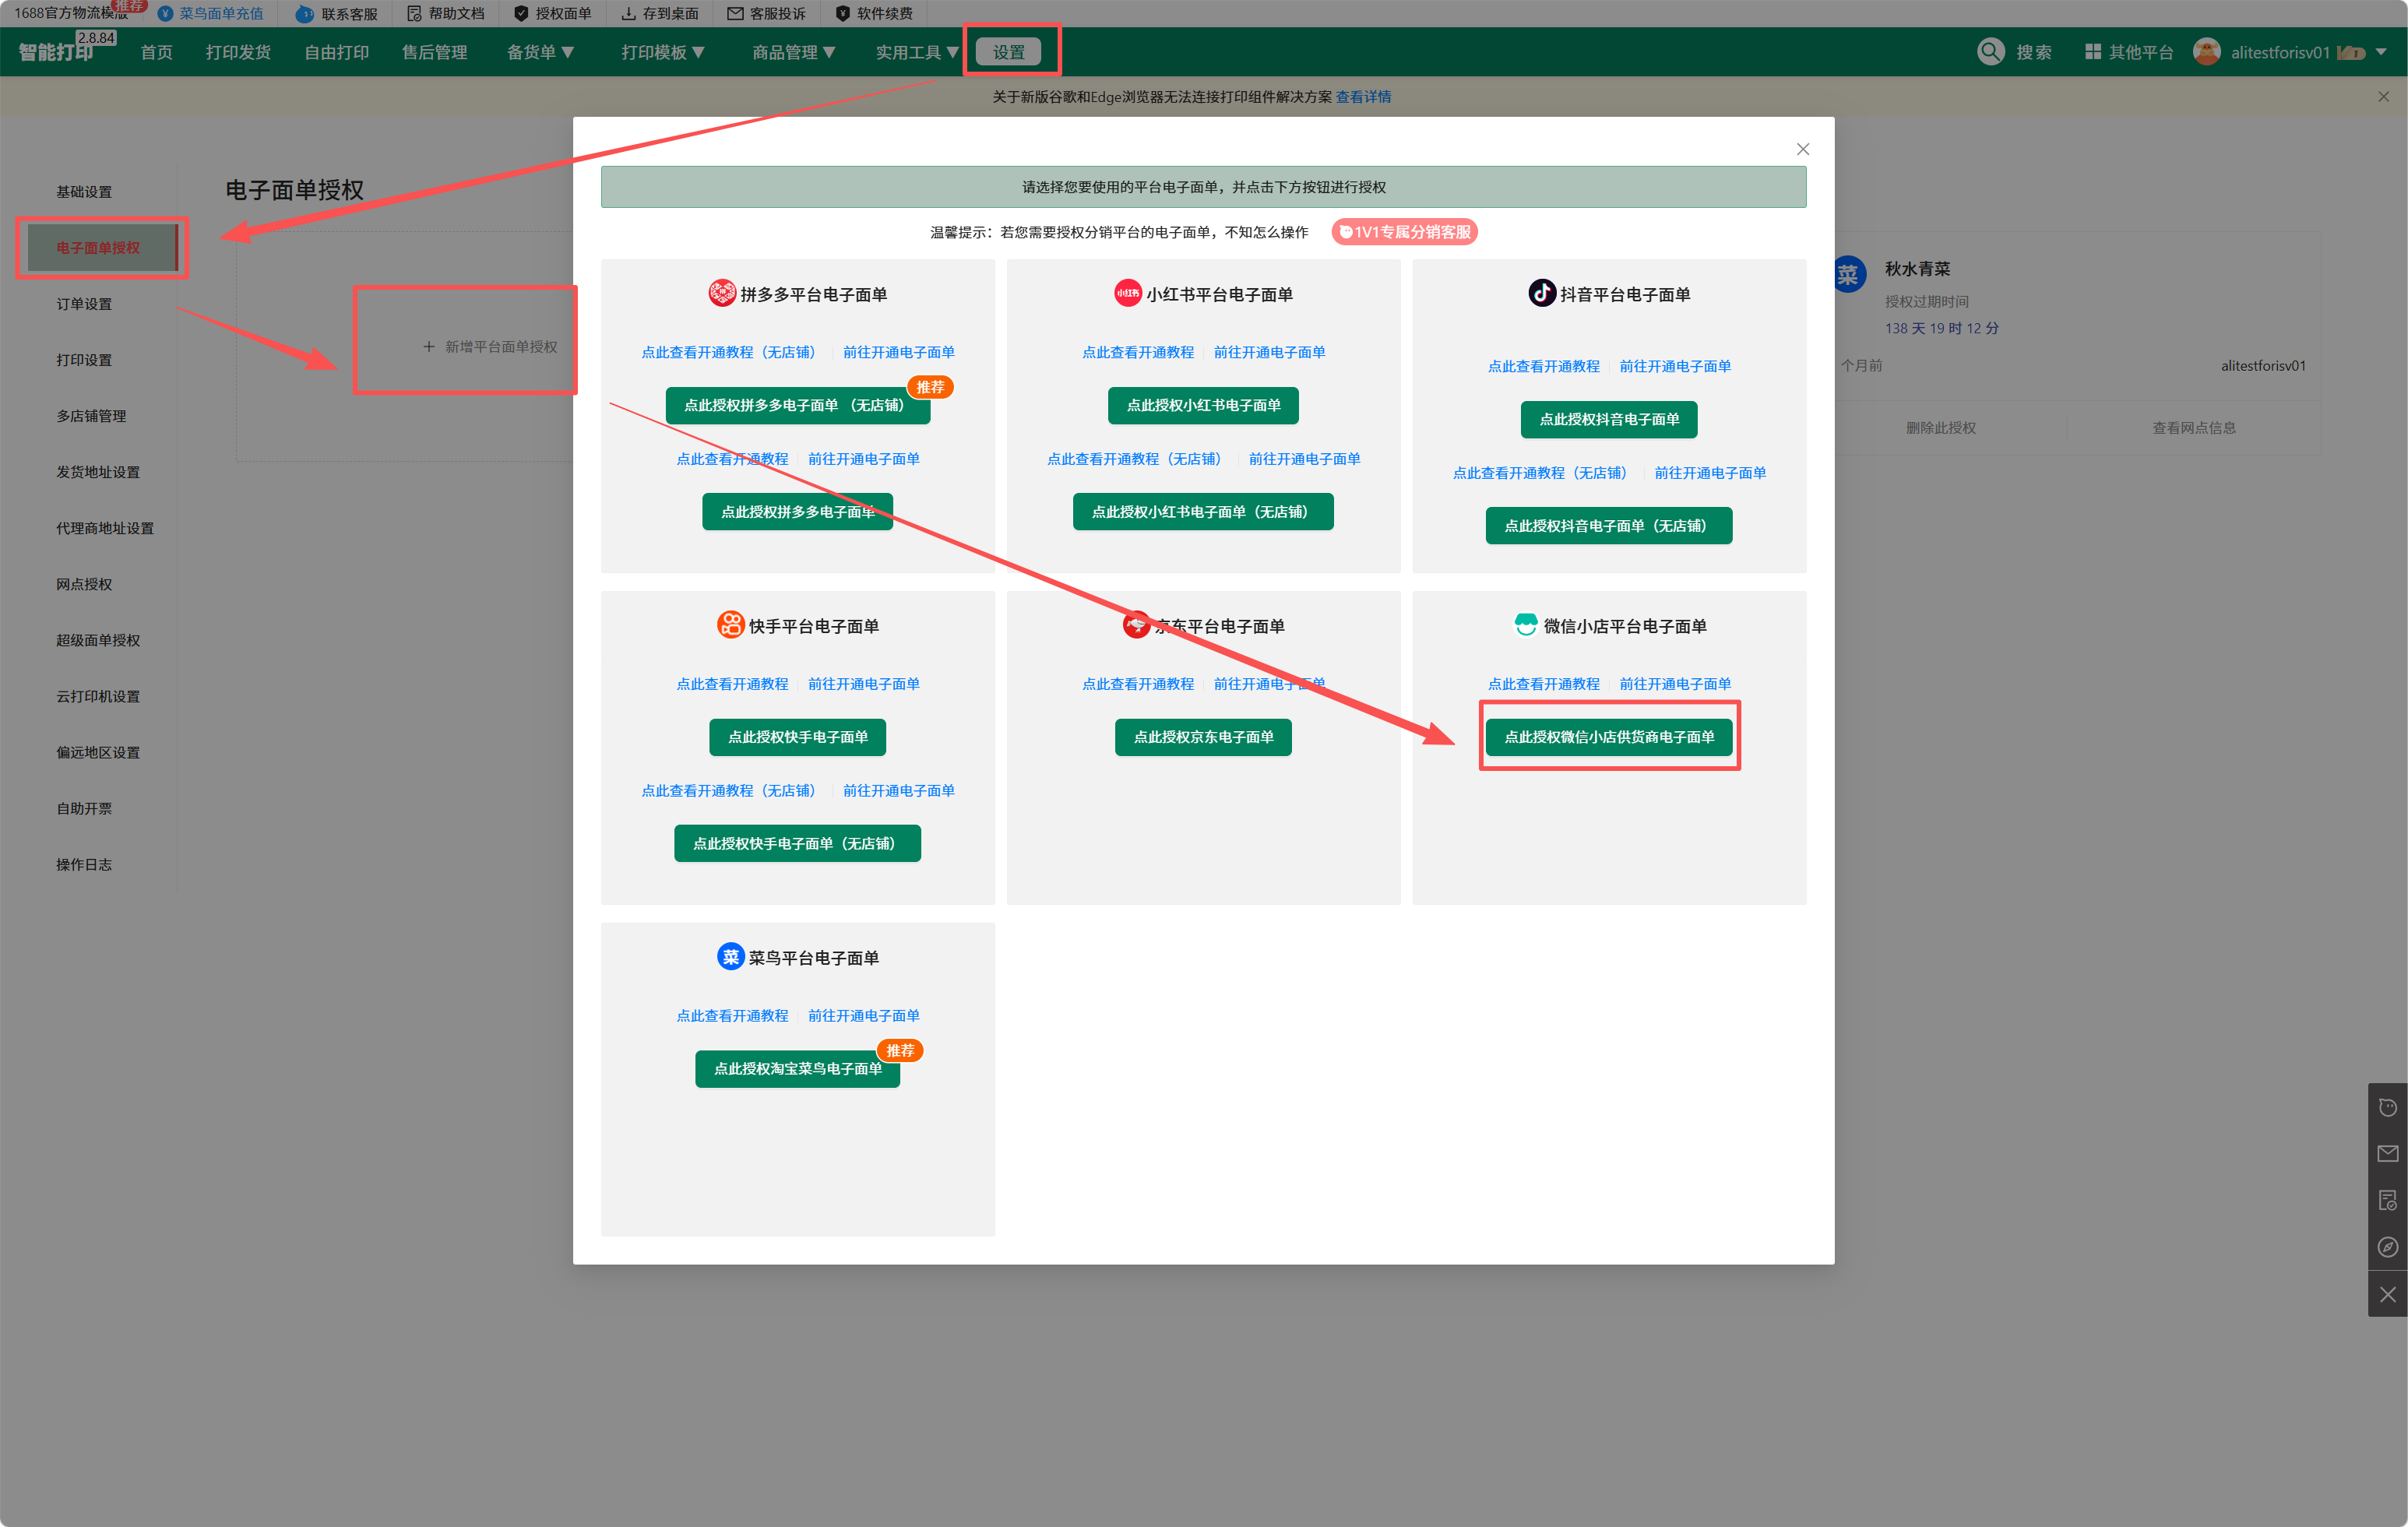Screen dimensions: 2408x1527
Task: Click the 1V1专属分销客服 badge
Action: coord(1404,232)
